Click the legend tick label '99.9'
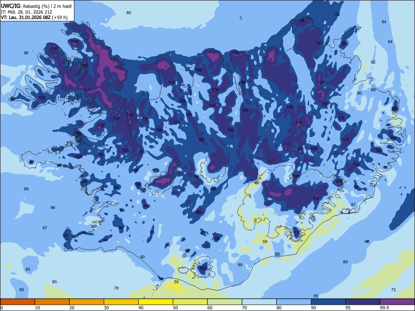The width and height of the screenshot is (415, 311). pos(384,308)
